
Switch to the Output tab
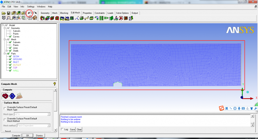(x=135, y=13)
